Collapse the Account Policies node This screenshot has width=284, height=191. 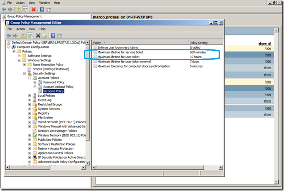pyautogui.click(x=29, y=78)
